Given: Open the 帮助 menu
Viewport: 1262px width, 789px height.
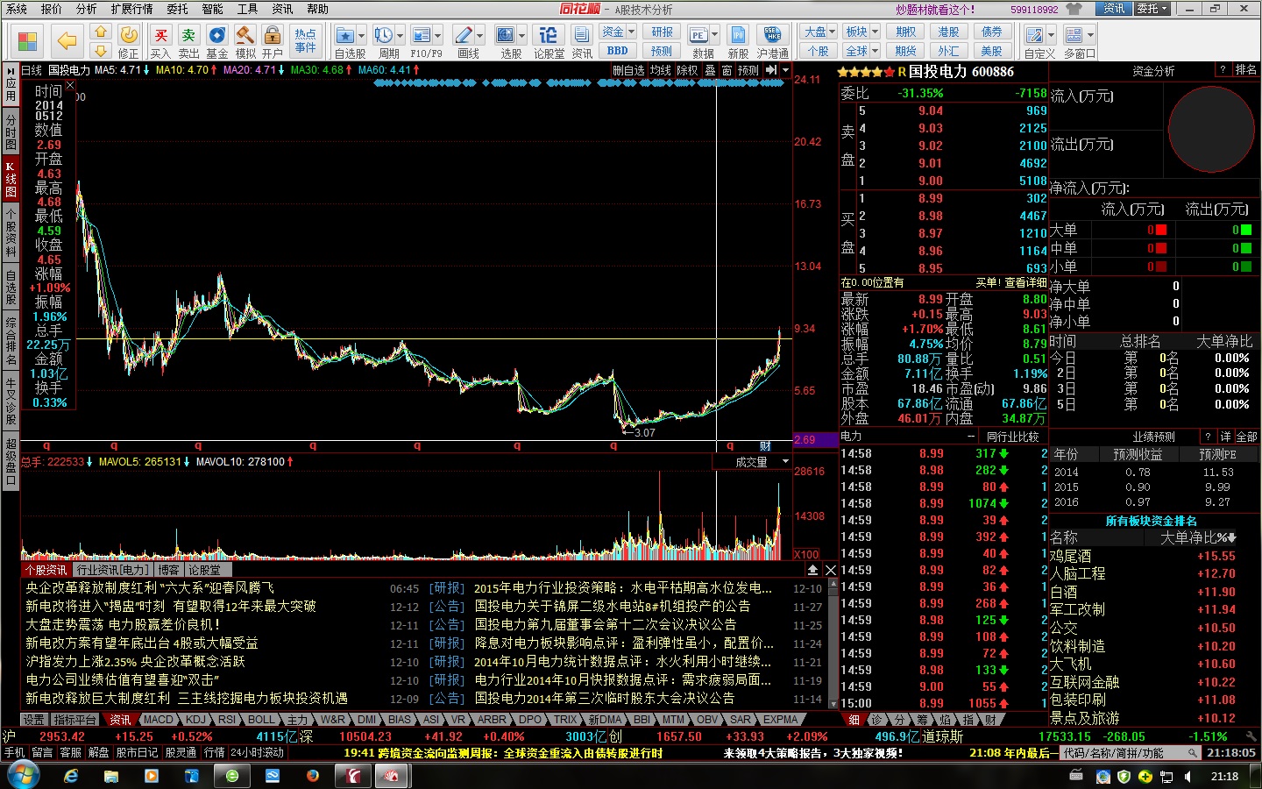Looking at the screenshot, I should 317,9.
